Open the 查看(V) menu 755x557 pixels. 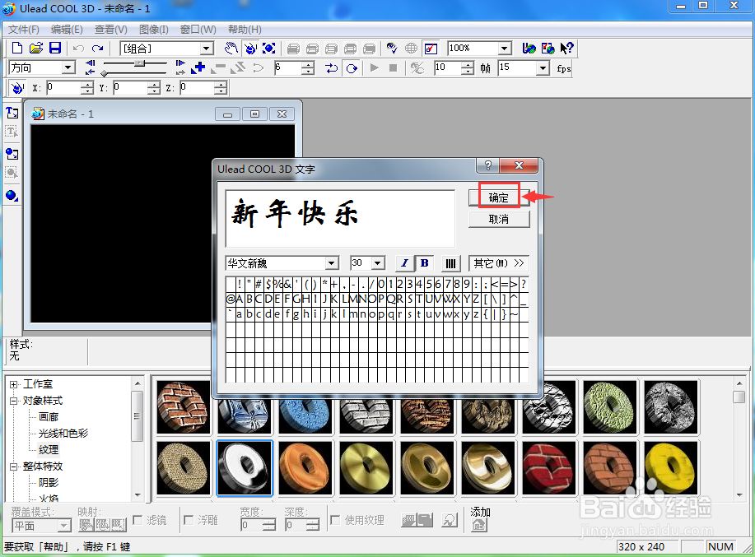(x=111, y=30)
